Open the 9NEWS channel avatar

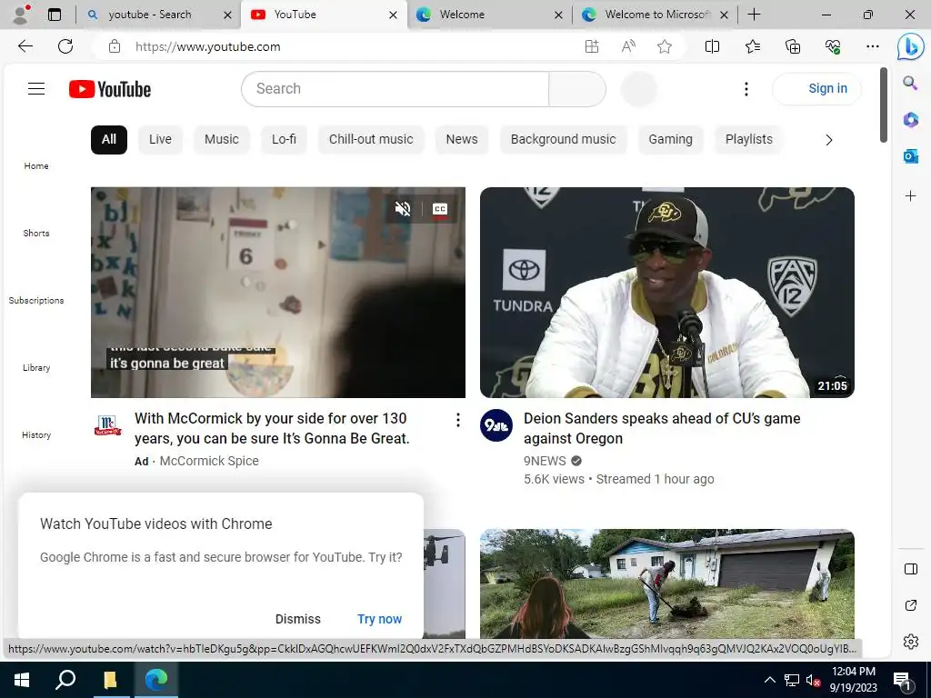pyautogui.click(x=496, y=425)
